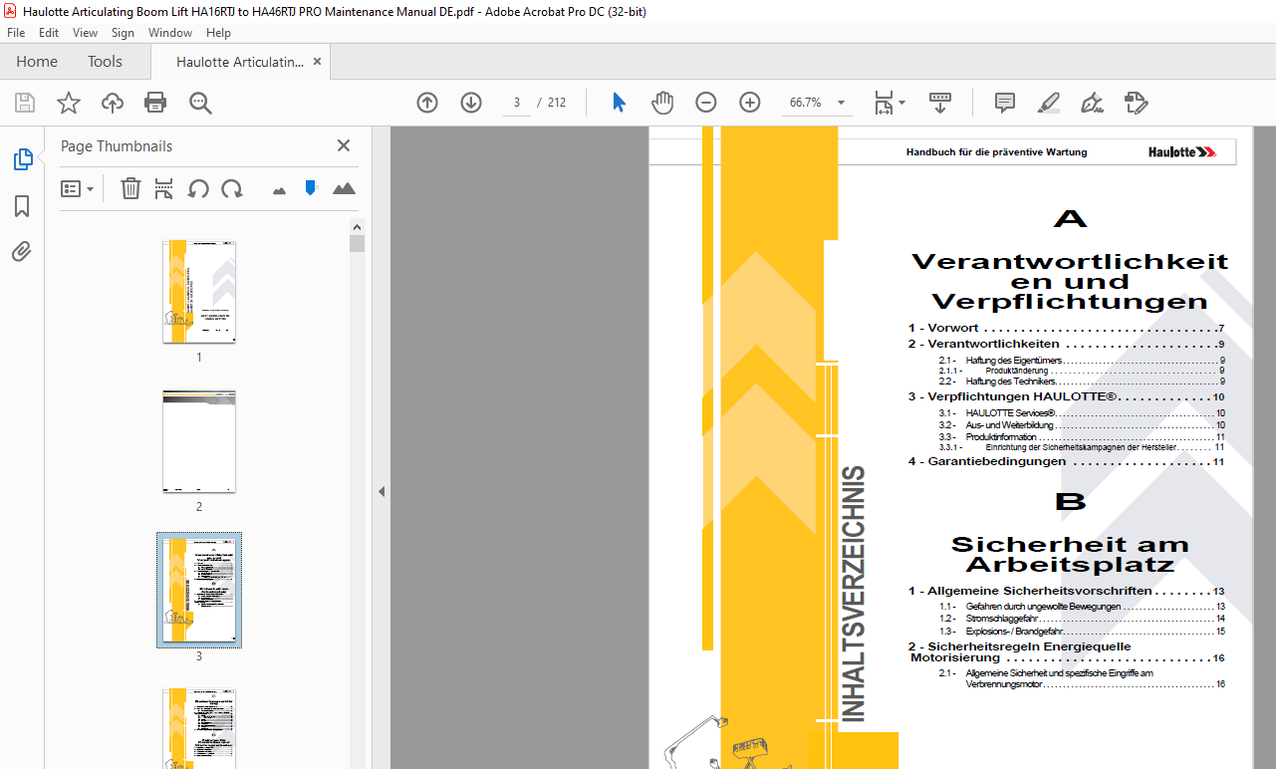This screenshot has width=1276, height=769.
Task: Expand the fit page dropdown arrow
Action: [901, 103]
